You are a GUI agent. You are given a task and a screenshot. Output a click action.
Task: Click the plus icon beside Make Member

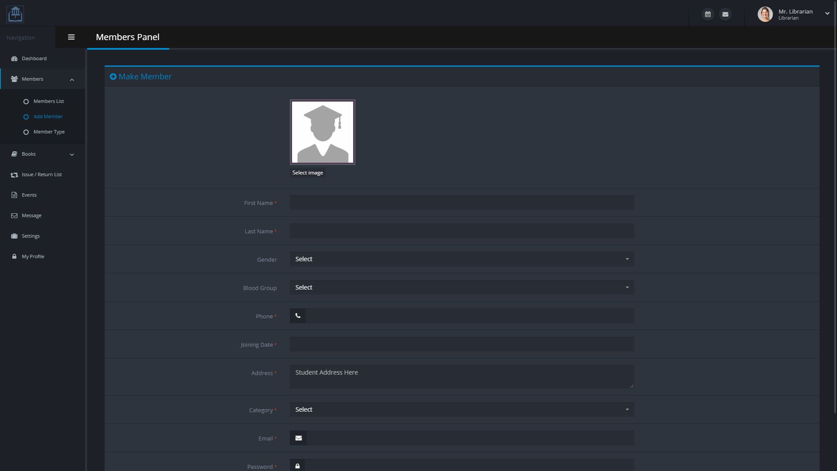pos(113,77)
